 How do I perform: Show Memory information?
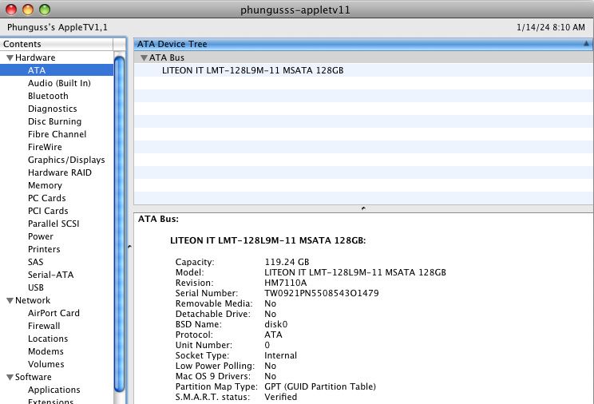coord(45,185)
